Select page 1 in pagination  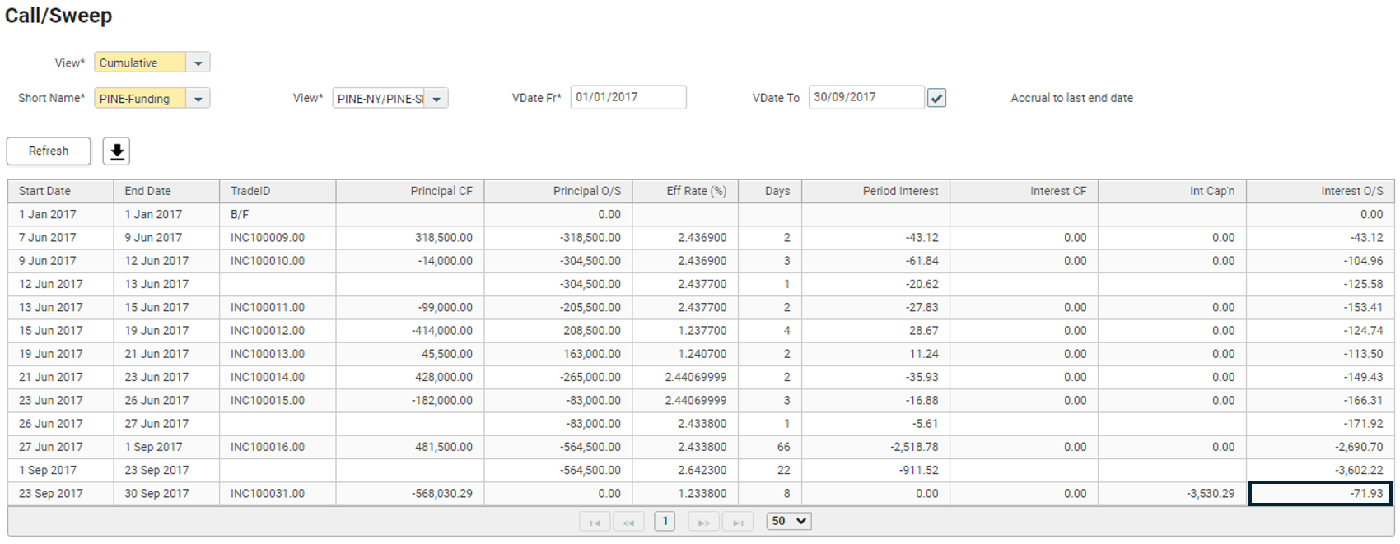pyautogui.click(x=665, y=521)
